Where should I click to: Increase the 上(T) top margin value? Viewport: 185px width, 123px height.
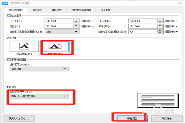pos(76,20)
